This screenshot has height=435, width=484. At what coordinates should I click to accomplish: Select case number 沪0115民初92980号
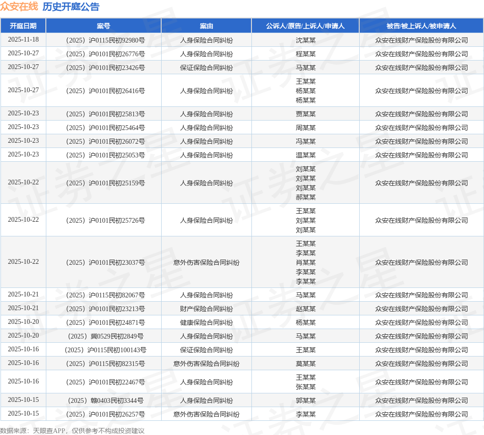105,40
